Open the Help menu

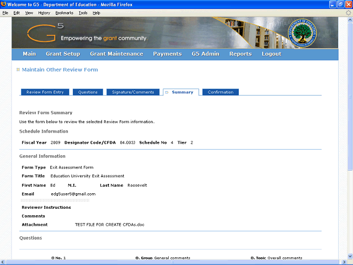pos(97,13)
